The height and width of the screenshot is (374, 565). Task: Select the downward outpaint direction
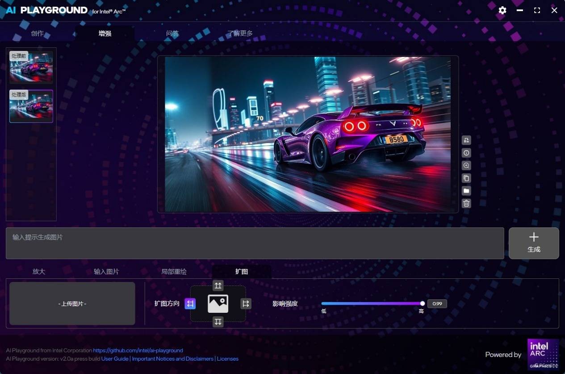(218, 322)
